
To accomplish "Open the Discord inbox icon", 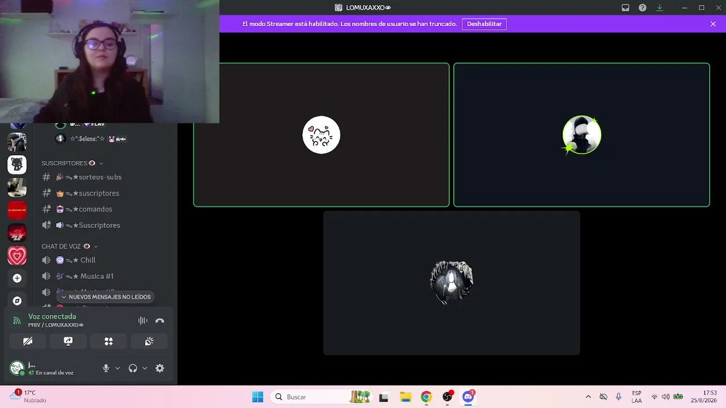I will tap(626, 8).
